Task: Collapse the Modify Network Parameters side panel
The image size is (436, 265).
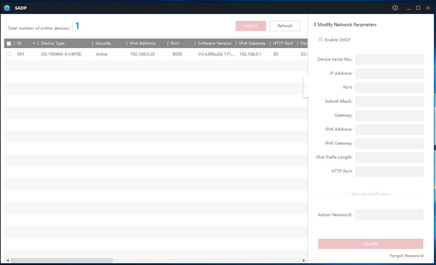Action: (305, 87)
